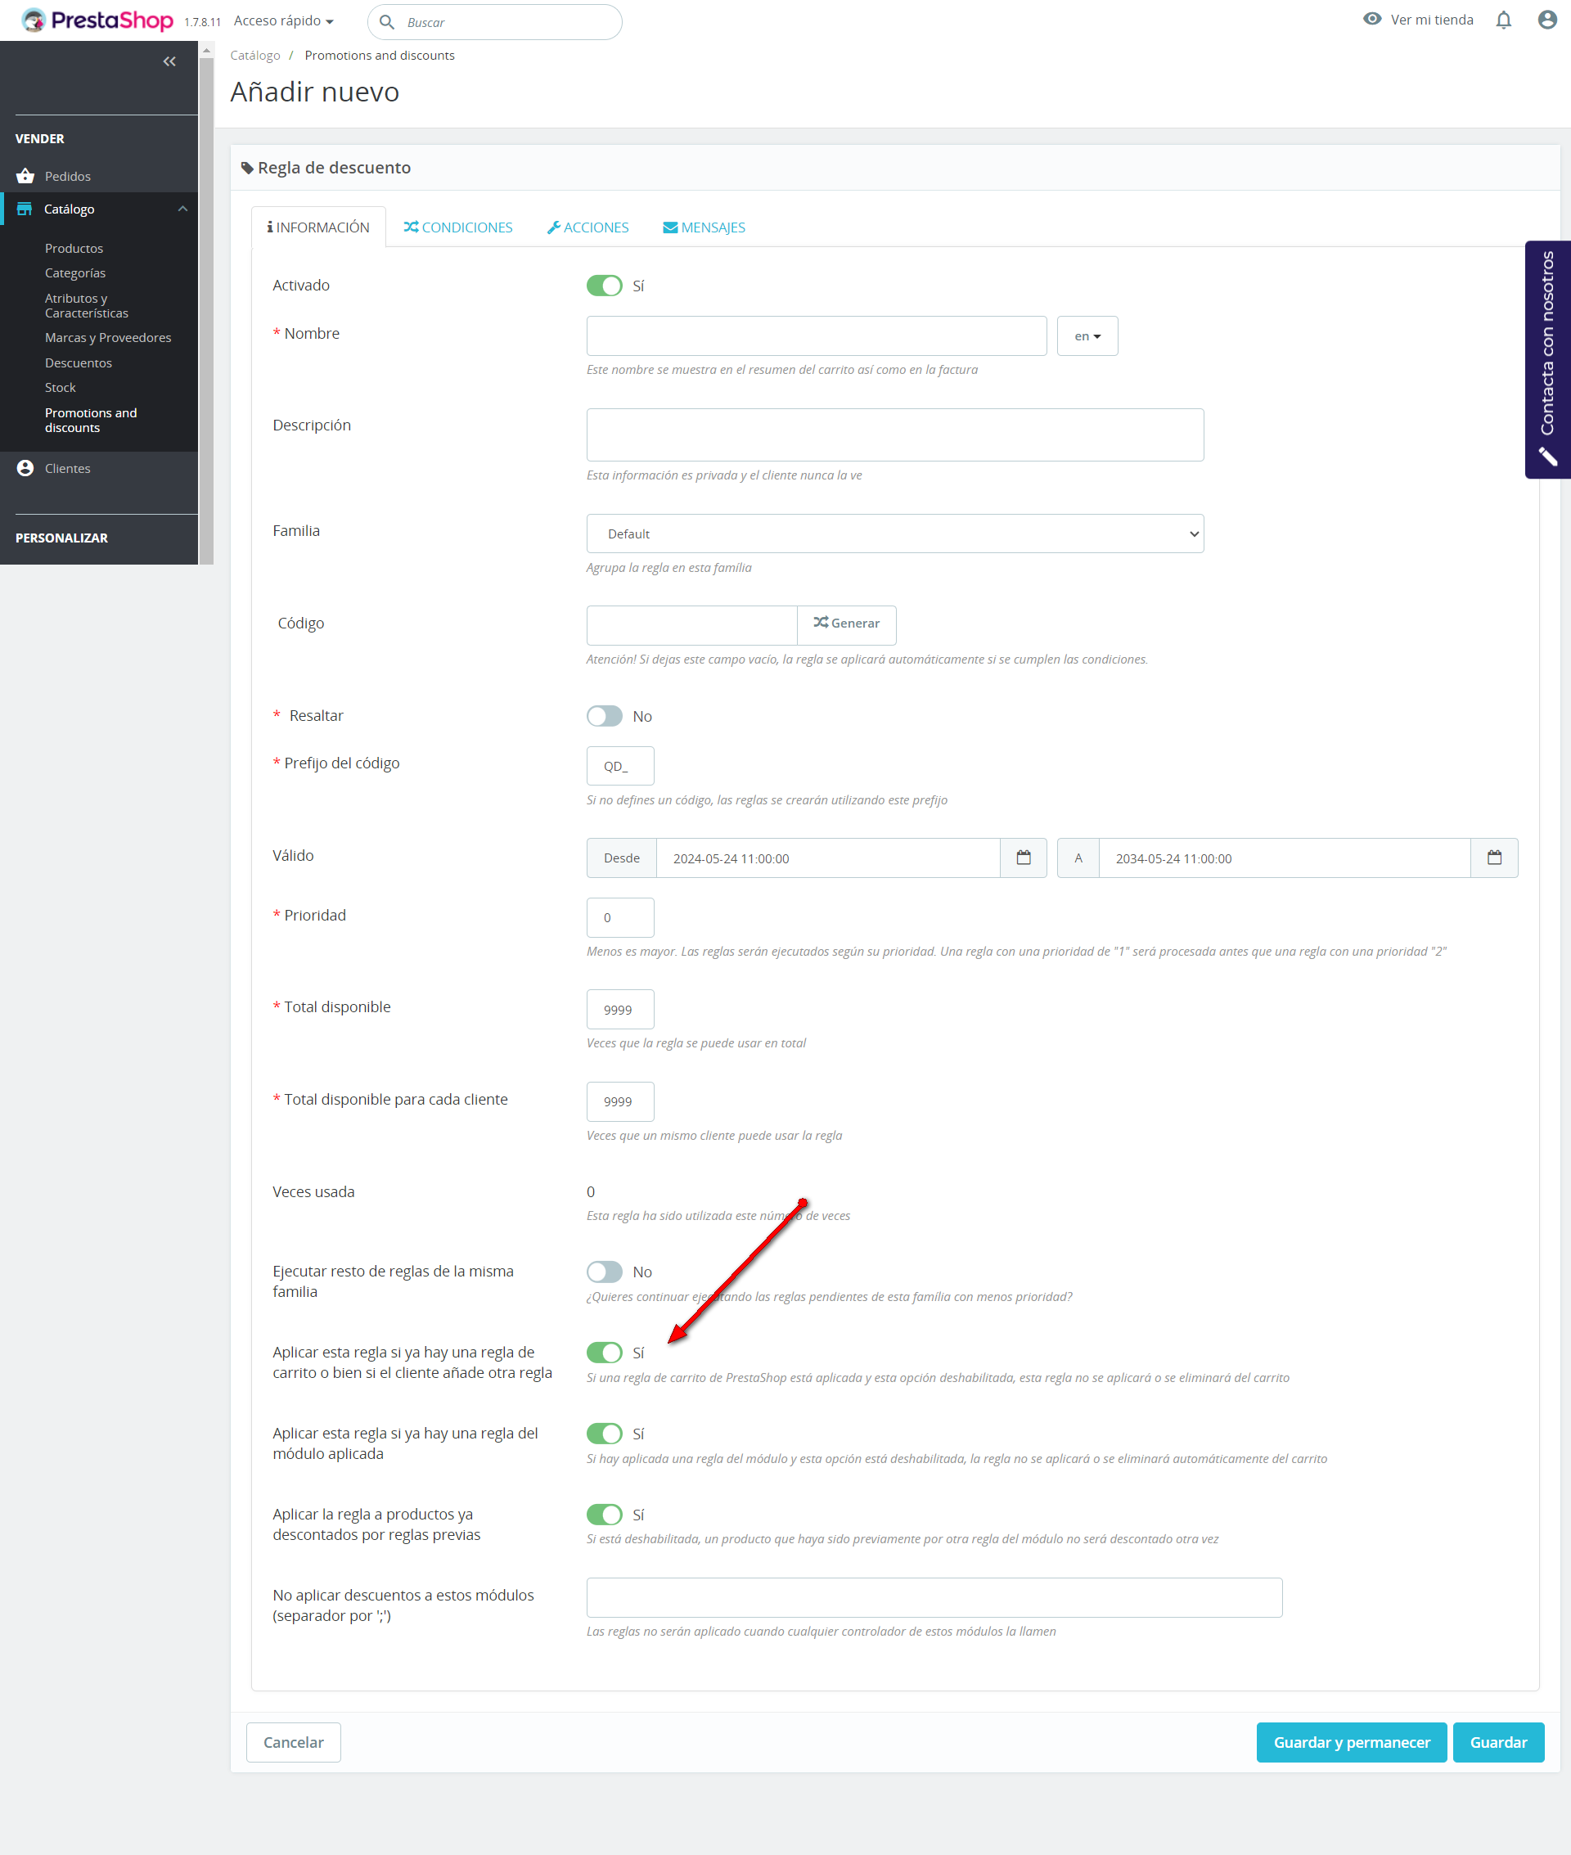Toggle the Activado switch
The width and height of the screenshot is (1571, 1855).
tap(604, 286)
